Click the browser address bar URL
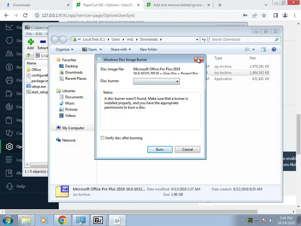 tap(88, 15)
